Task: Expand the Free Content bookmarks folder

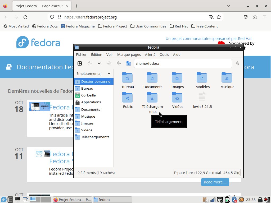Action: click(x=205, y=26)
